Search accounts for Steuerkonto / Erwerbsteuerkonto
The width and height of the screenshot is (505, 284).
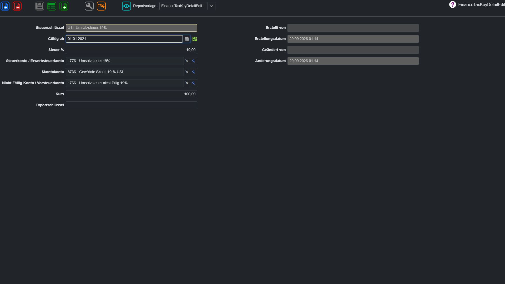click(194, 61)
